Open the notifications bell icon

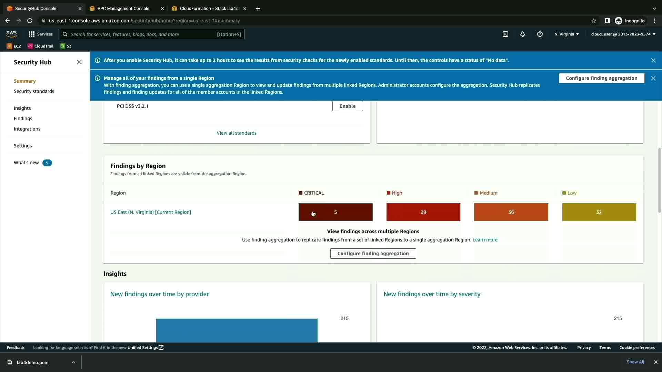[523, 34]
